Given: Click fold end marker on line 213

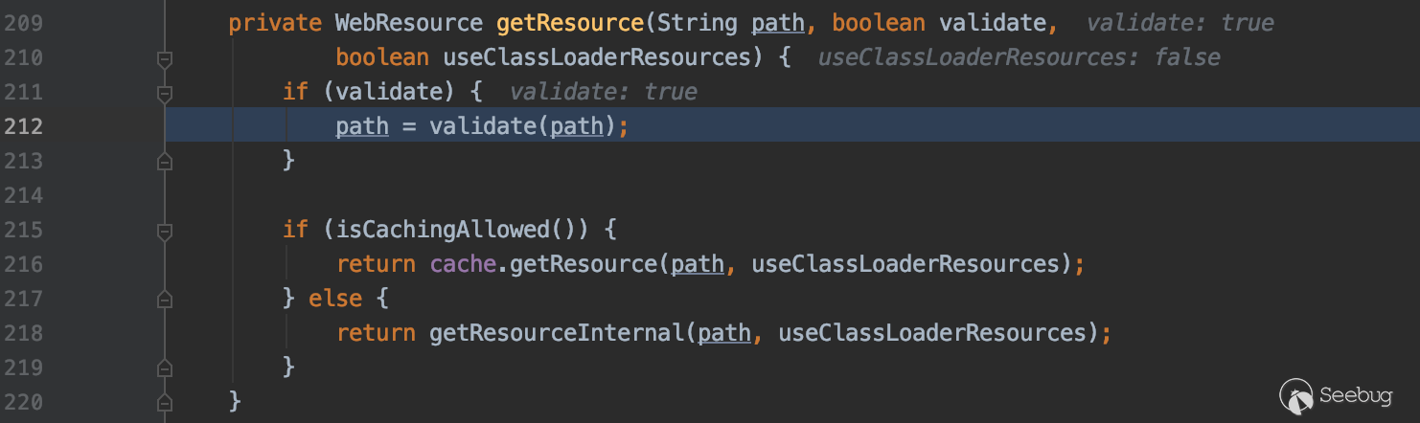Looking at the screenshot, I should click(165, 162).
